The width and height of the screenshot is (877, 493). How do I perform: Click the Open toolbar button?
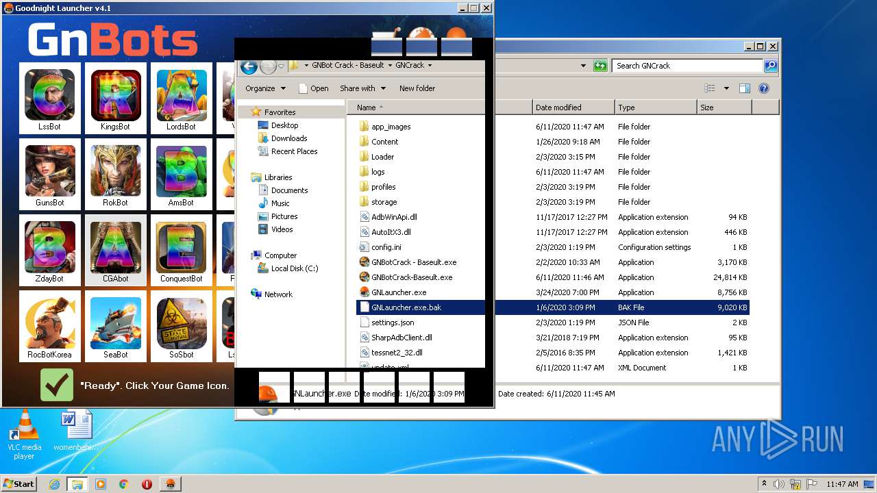coord(314,88)
